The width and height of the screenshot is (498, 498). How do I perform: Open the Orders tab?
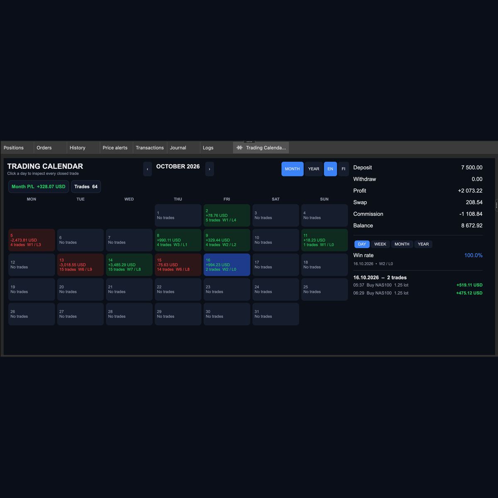pyautogui.click(x=50, y=148)
